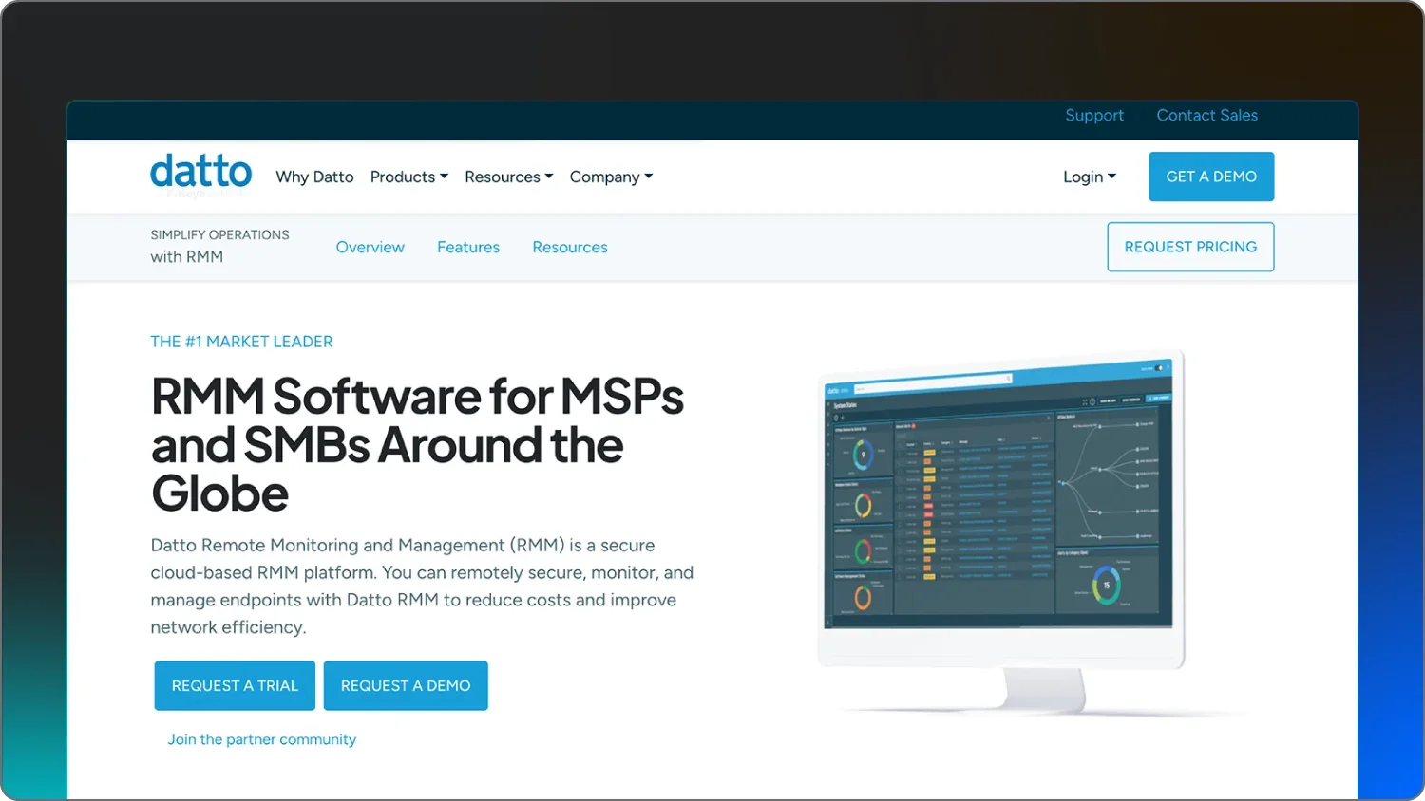Click the search magnifier icon in the dashboard mockup
The width and height of the screenshot is (1425, 801).
point(1008,378)
